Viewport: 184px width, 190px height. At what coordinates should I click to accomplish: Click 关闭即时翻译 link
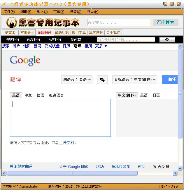pyautogui.click(x=21, y=166)
